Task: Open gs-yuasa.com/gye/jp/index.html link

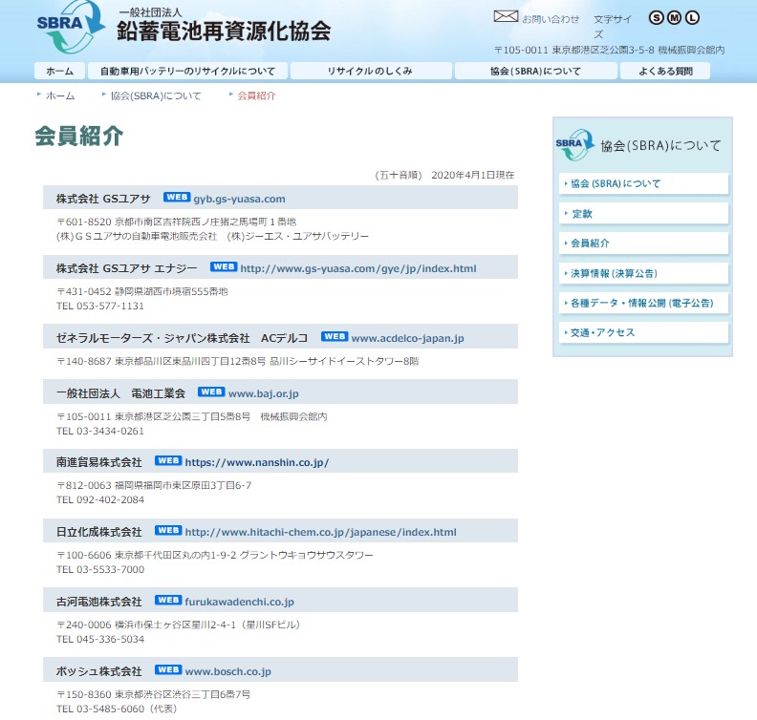Action: tap(358, 268)
